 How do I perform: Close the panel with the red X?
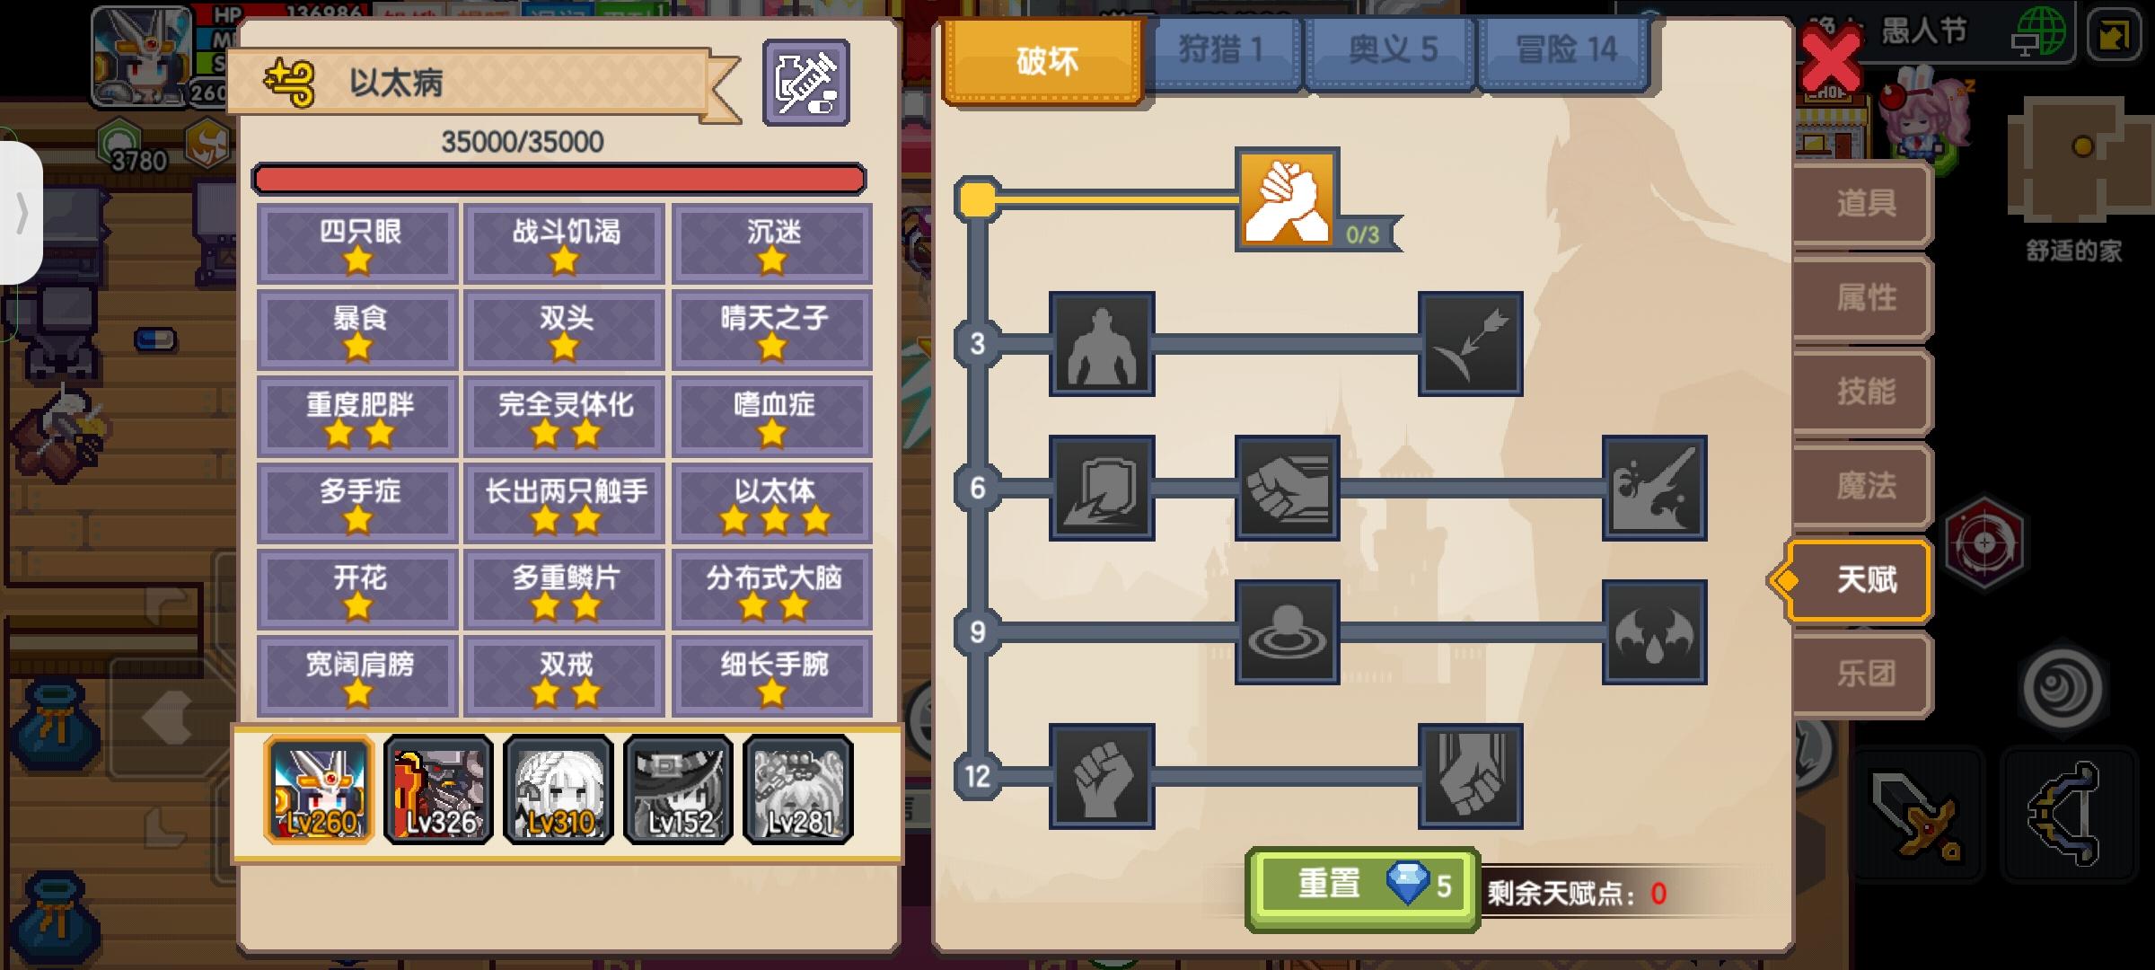(x=1832, y=61)
